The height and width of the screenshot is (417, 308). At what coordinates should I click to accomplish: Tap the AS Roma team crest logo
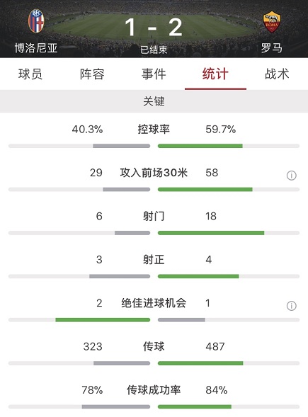point(272,21)
